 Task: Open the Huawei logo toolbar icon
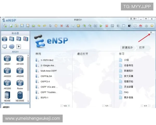tap(141, 26)
